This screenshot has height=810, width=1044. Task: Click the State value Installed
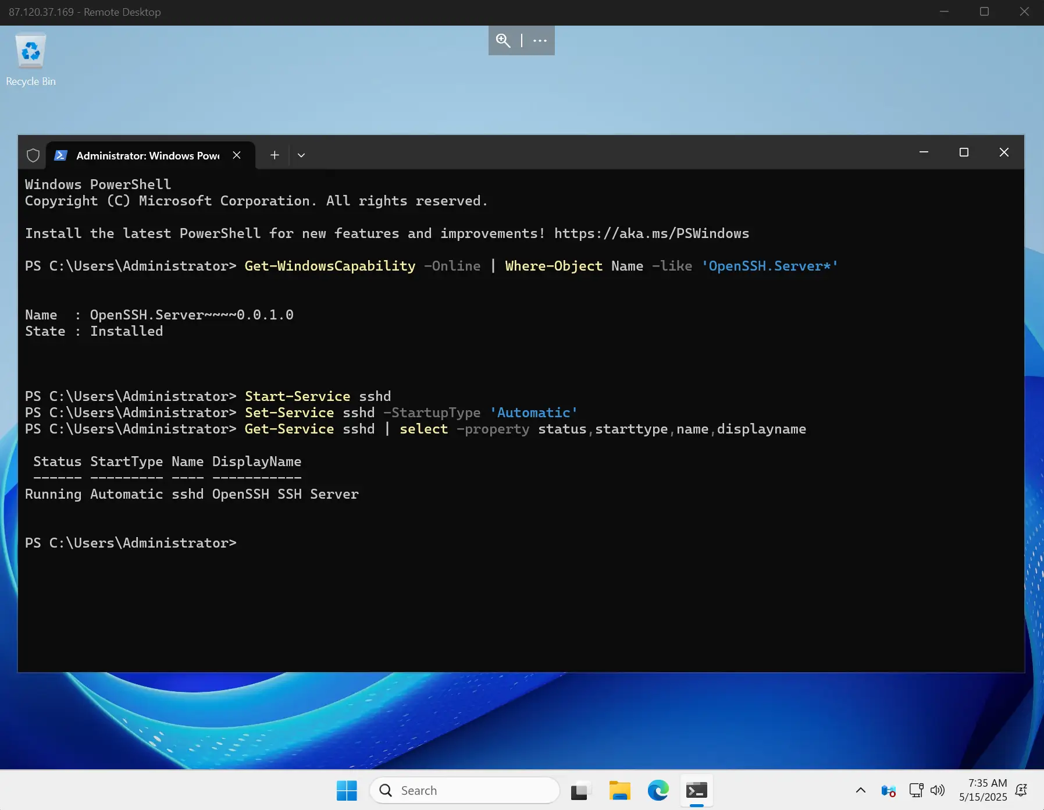pyautogui.click(x=126, y=331)
